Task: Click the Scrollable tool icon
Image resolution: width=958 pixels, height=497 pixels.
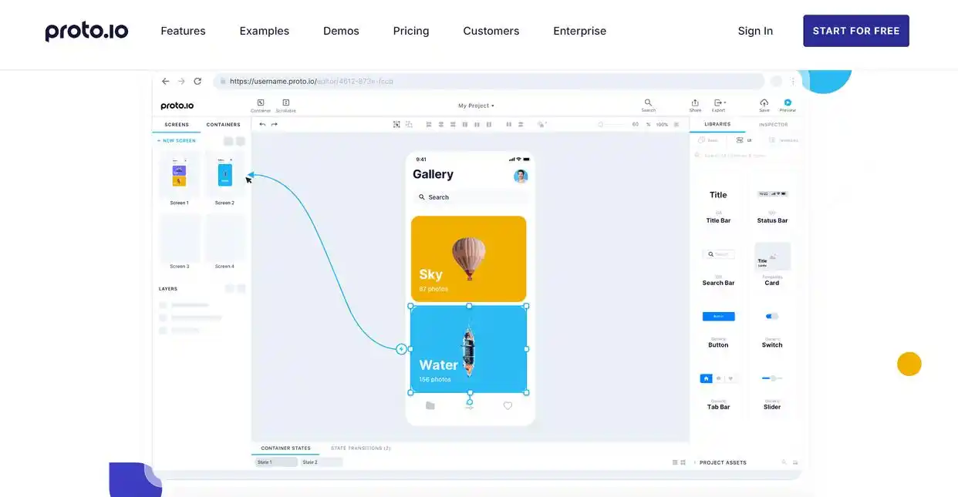Action: click(x=285, y=102)
